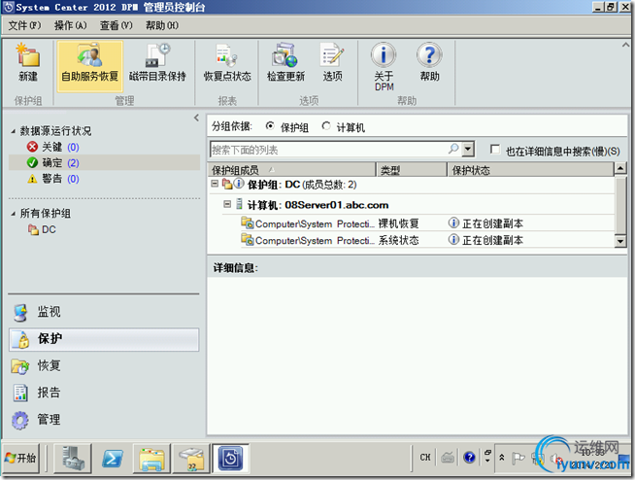Collapse the left navigation pane
Viewport: 635px width, 480px height.
pos(196,118)
